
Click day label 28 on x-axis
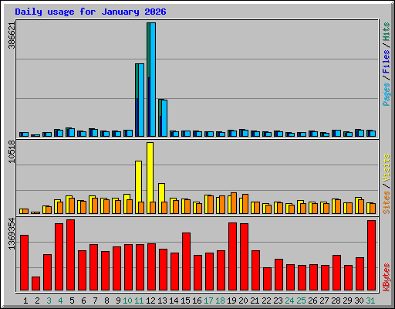click(336, 301)
